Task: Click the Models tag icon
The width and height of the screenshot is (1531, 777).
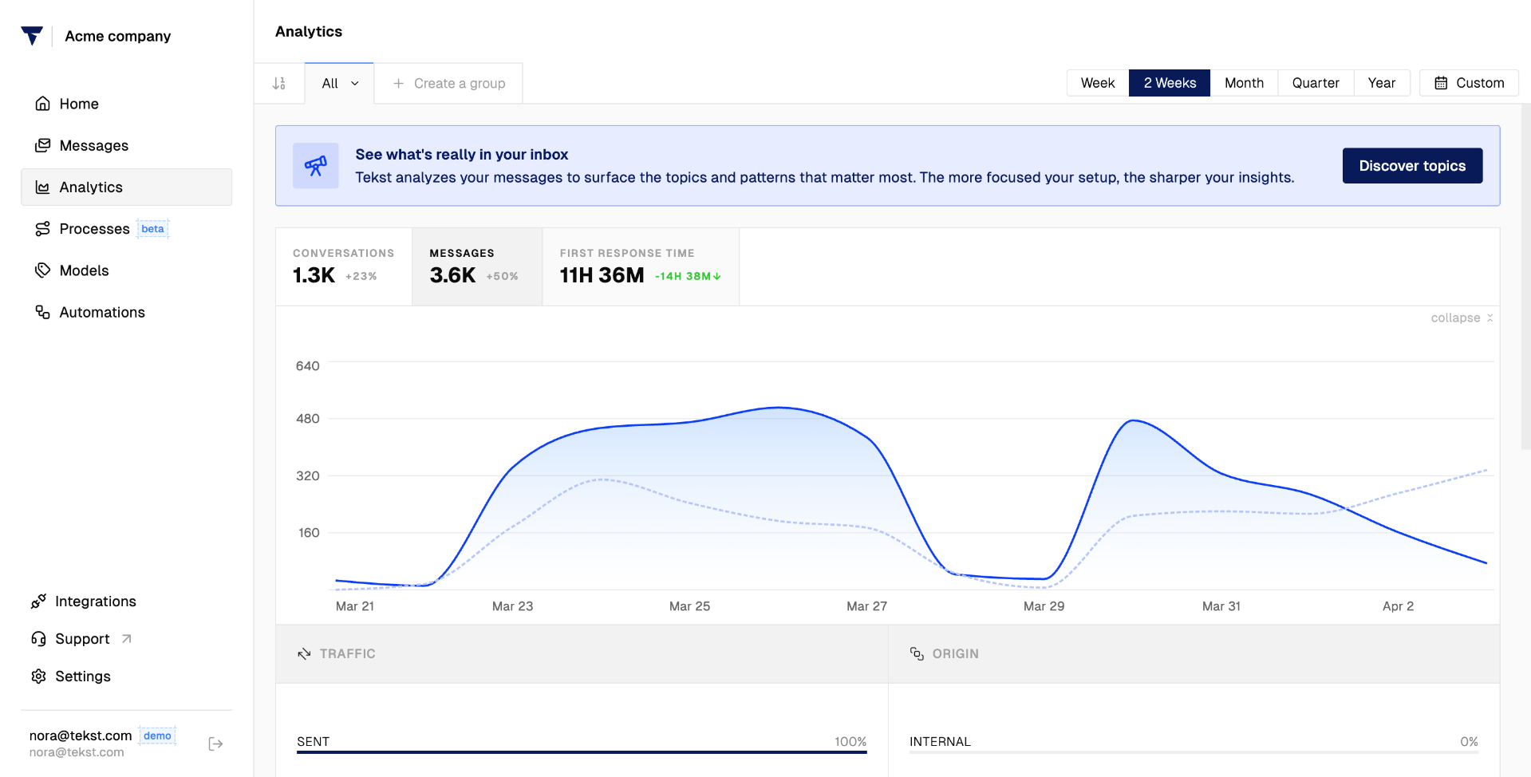Action: (43, 270)
